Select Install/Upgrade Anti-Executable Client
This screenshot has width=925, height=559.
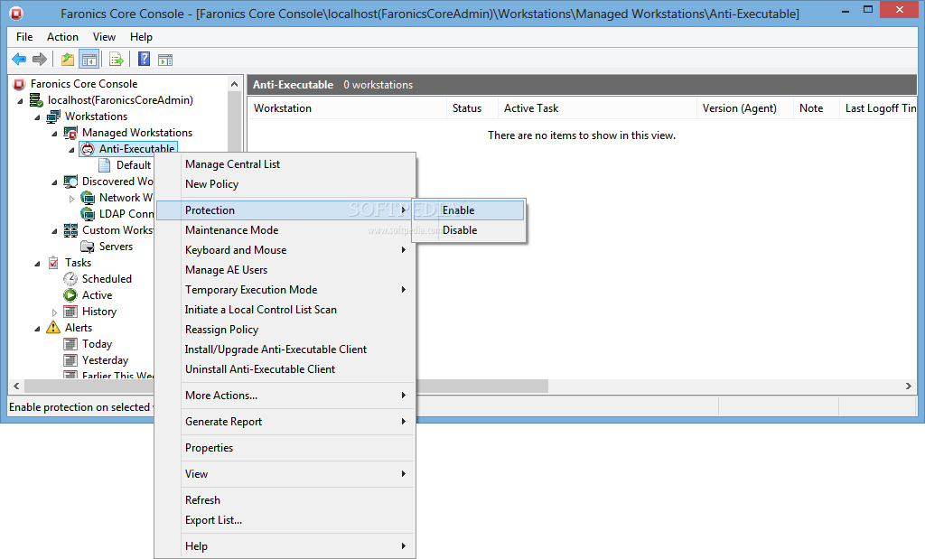[x=285, y=349]
